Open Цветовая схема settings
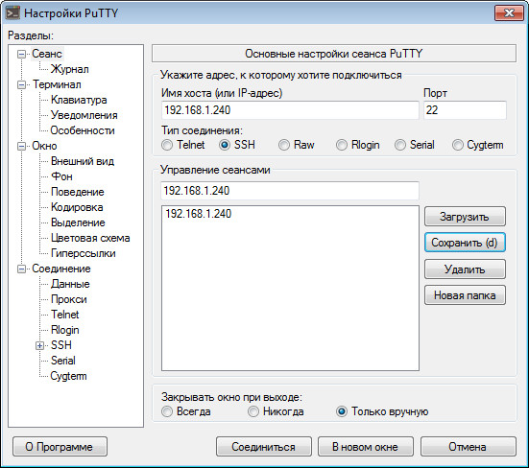Screen dimensions: 529x468 90,238
